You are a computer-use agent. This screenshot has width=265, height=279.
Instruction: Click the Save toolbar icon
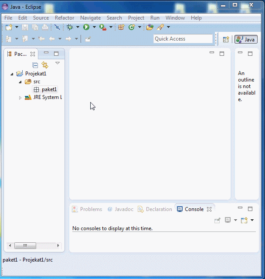(25, 27)
